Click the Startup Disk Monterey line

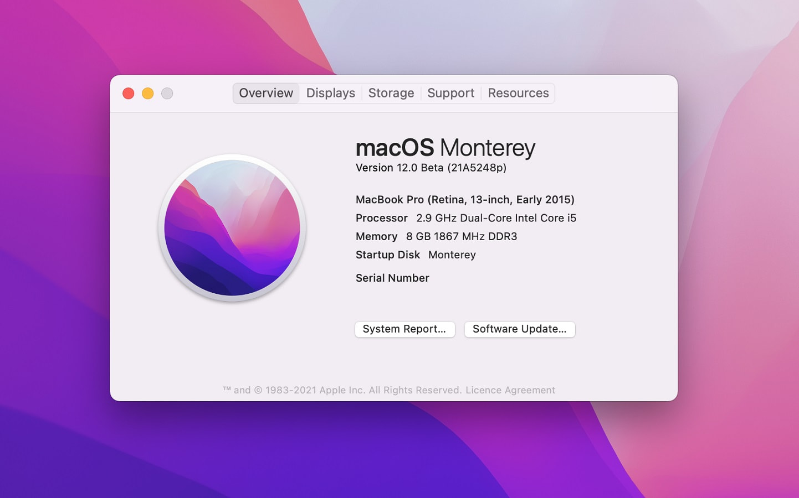[416, 255]
